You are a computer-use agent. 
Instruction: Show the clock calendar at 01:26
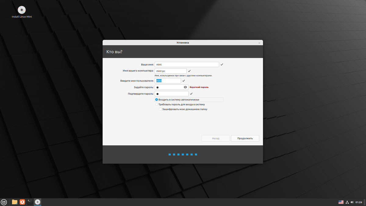pyautogui.click(x=359, y=202)
